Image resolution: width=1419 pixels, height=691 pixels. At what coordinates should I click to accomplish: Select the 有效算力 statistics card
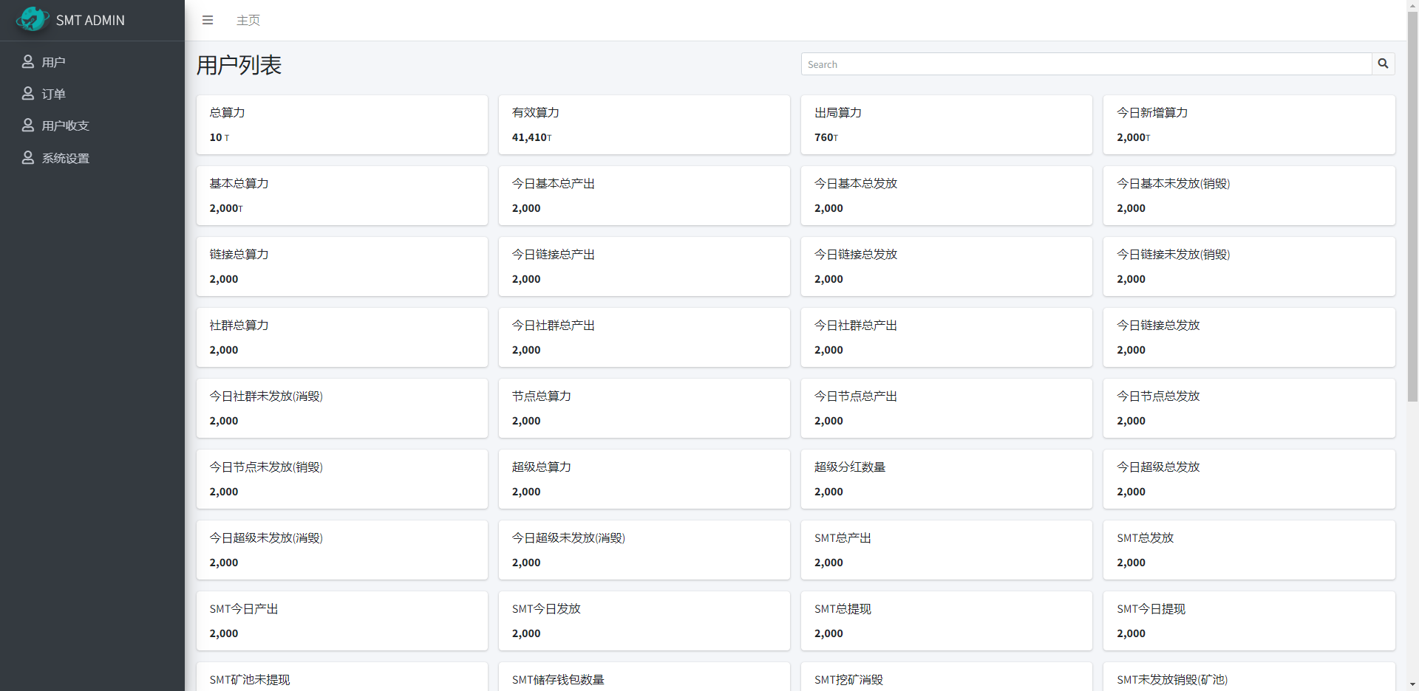point(644,125)
